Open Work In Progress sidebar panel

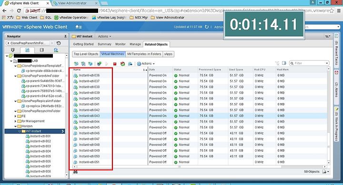point(336,124)
